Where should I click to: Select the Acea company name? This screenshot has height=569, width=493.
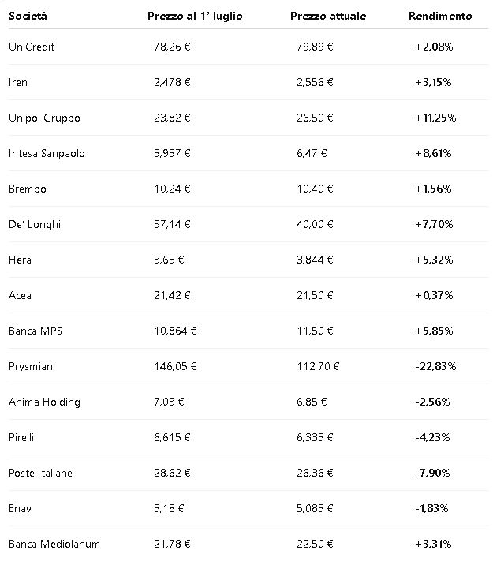click(x=20, y=295)
